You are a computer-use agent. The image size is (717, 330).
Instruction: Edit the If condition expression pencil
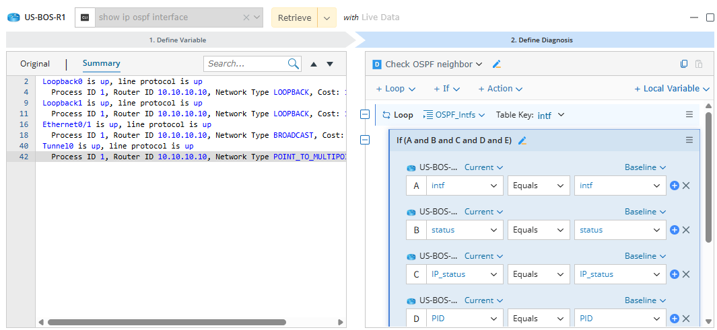[x=522, y=140]
